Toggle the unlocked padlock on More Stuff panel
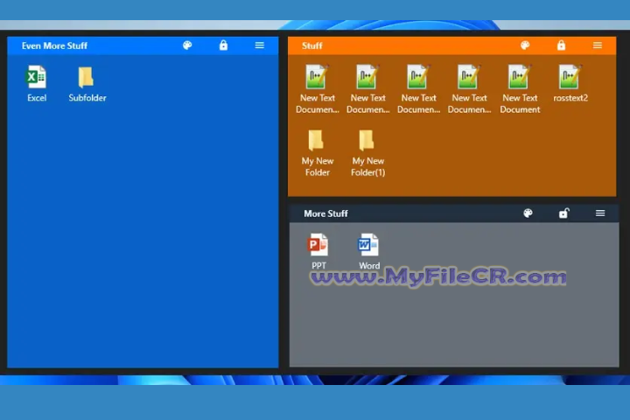Viewport: 630px width, 420px height. (564, 213)
